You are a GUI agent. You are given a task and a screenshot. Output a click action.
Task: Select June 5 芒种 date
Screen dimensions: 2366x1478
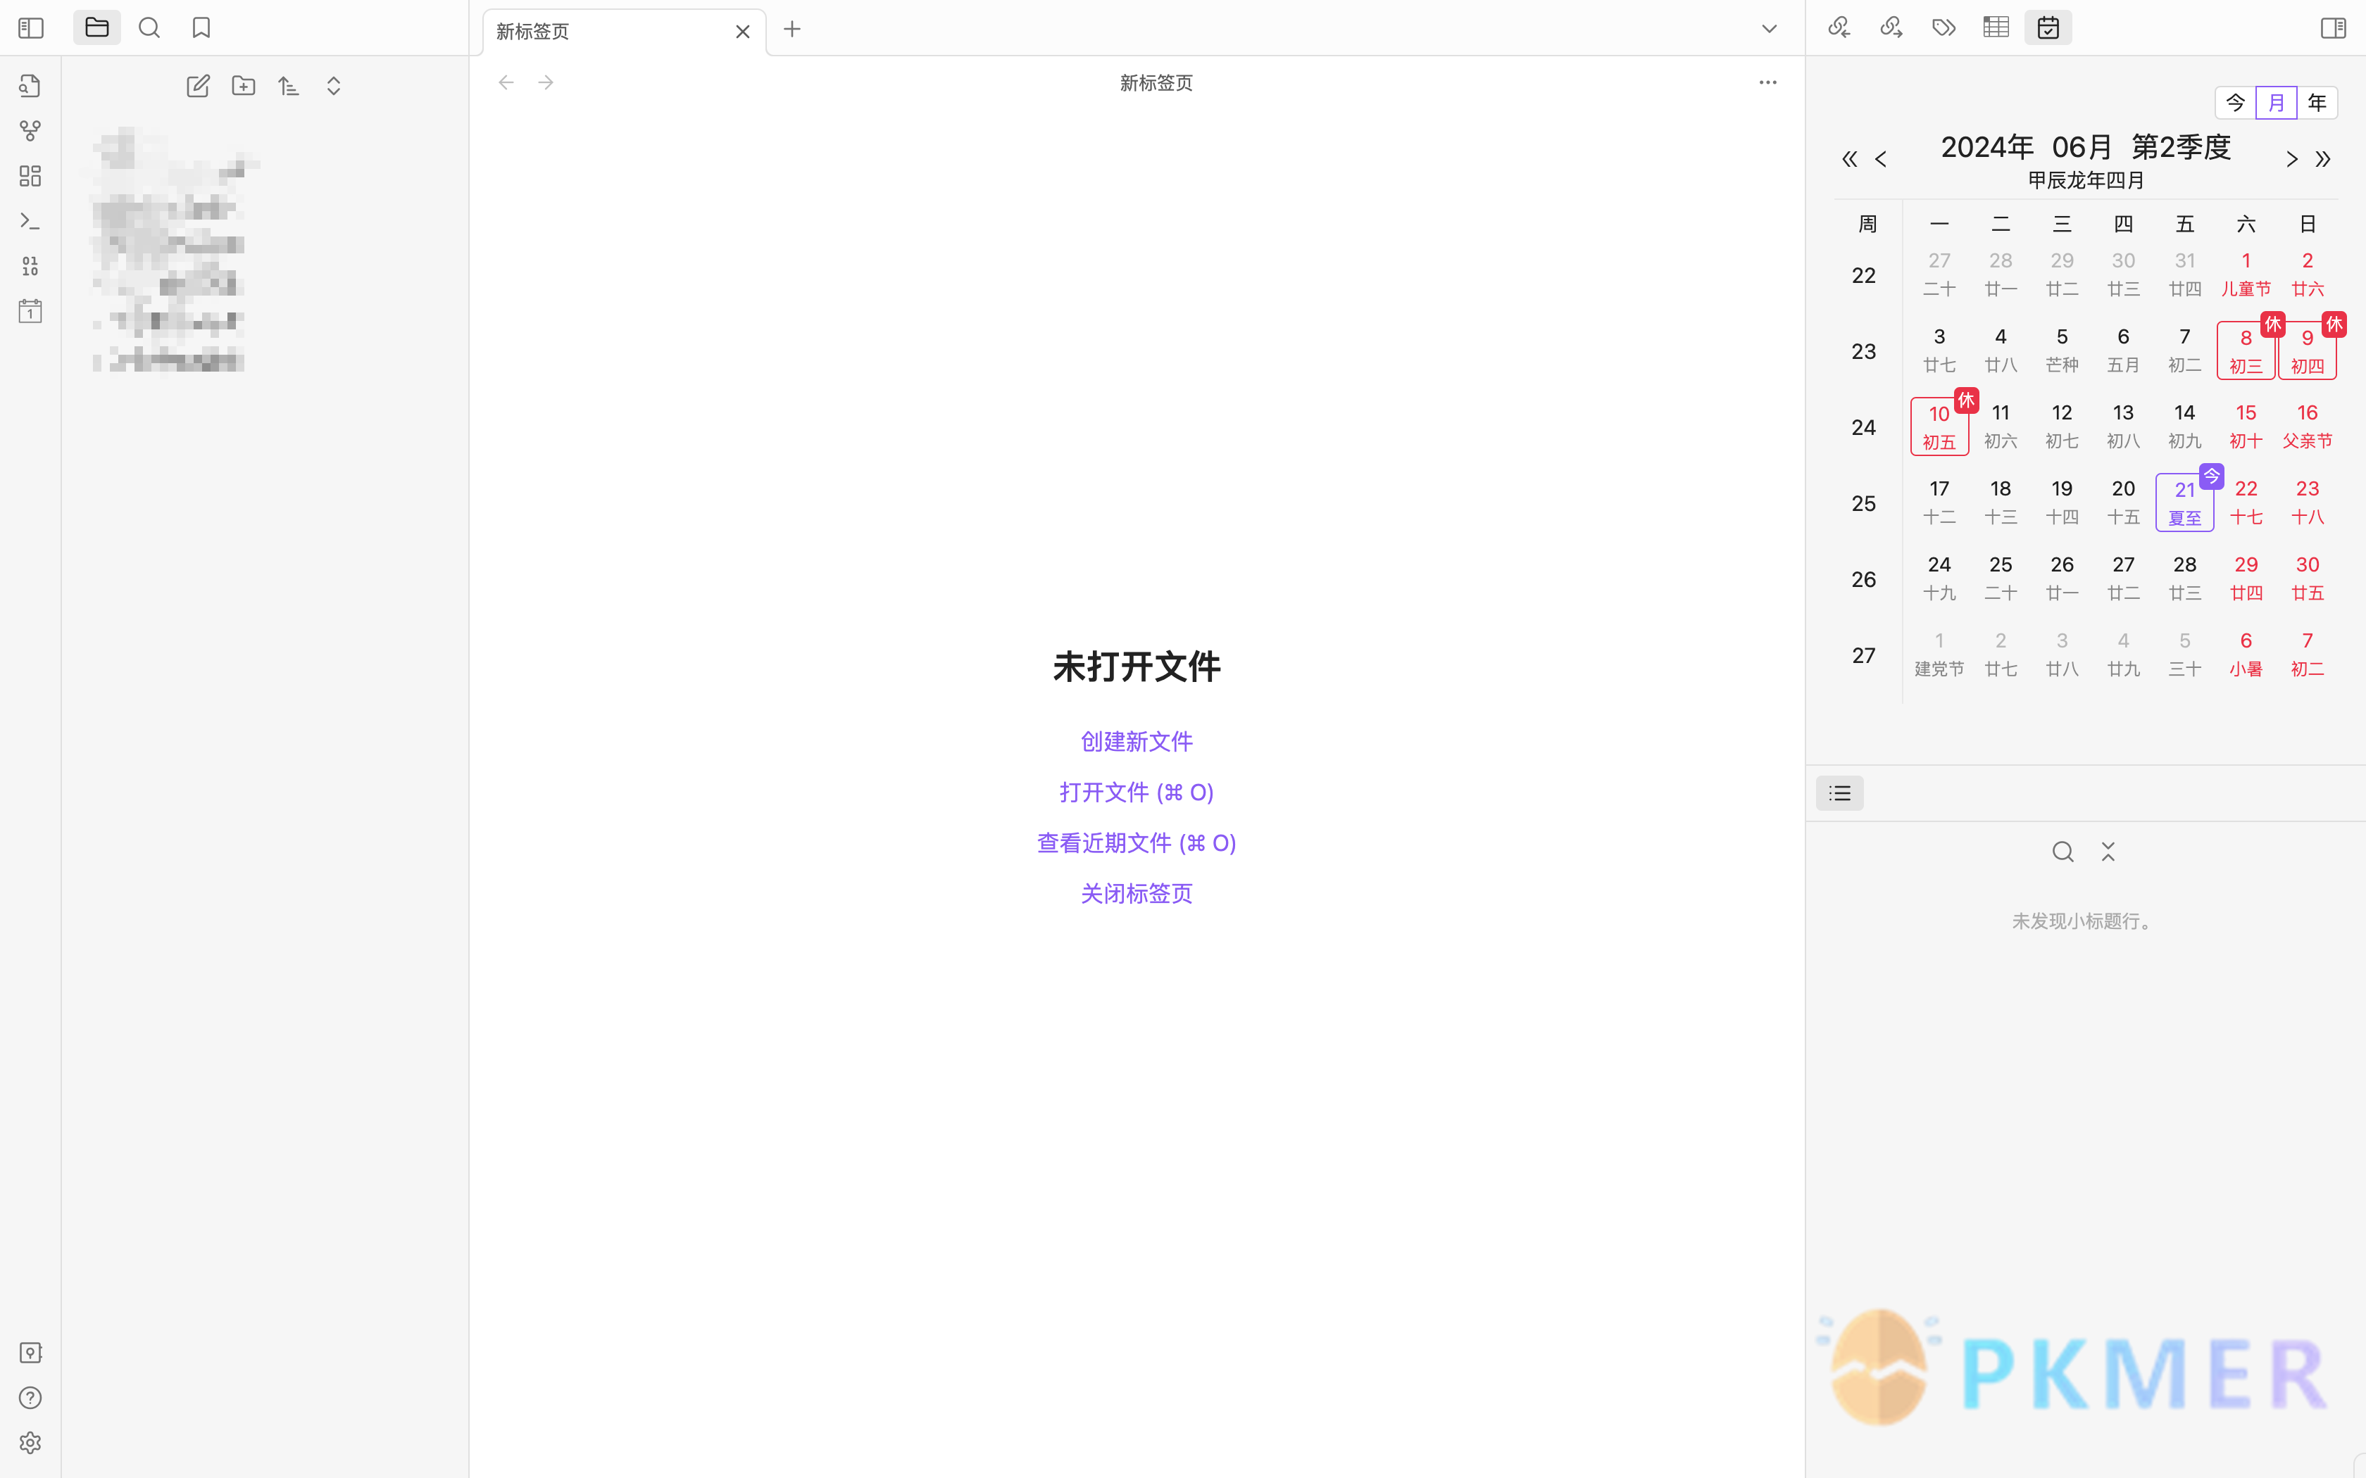[x=2062, y=351]
